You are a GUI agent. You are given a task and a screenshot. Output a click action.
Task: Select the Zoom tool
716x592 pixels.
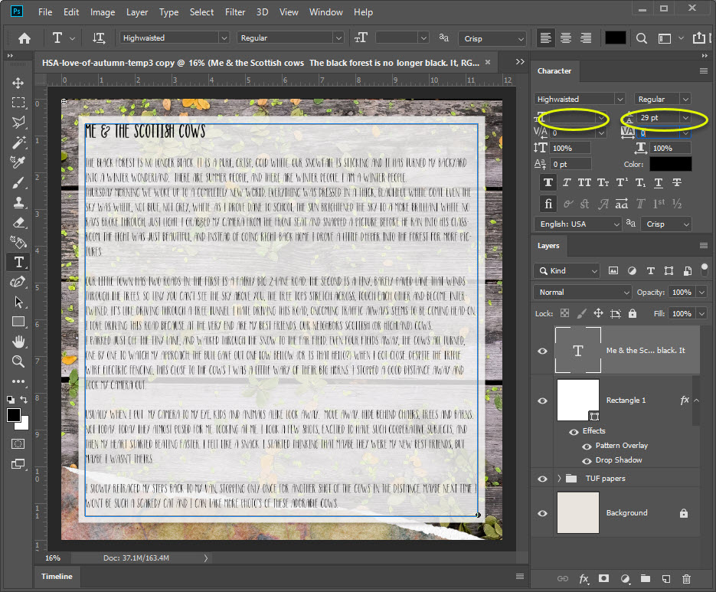(18, 361)
